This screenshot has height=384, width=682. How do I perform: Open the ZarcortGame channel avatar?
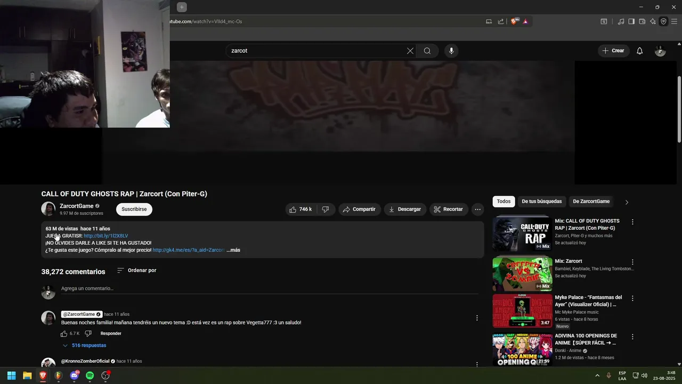pos(48,209)
